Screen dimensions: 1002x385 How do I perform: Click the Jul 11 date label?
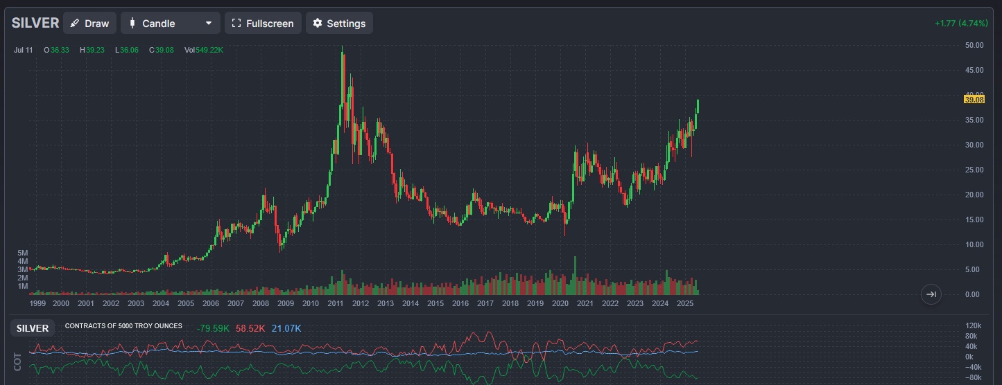(24, 50)
